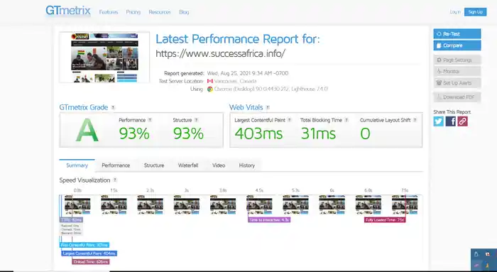The image size is (497, 272).
Task: Click Download PDF button
Action: coord(457,97)
